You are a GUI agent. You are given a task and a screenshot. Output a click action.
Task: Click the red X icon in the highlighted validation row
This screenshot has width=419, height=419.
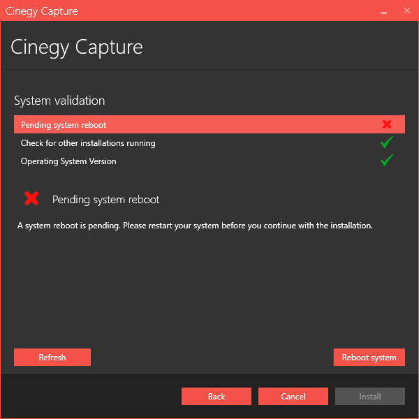[386, 124]
